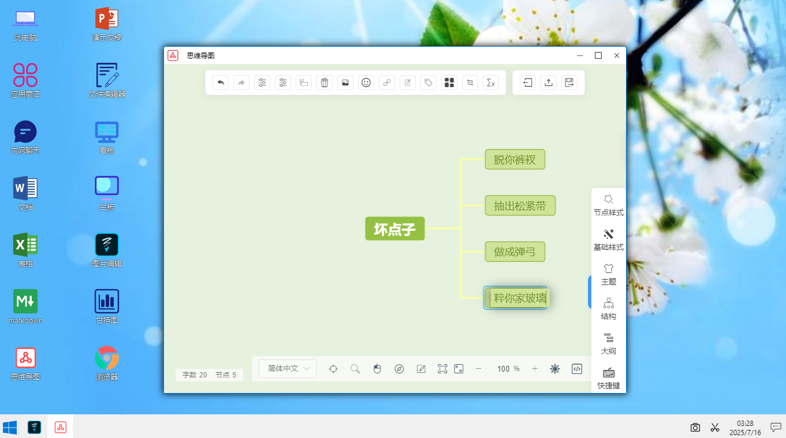
Task: Toggle dark mode with the sun icon
Action: pyautogui.click(x=555, y=369)
